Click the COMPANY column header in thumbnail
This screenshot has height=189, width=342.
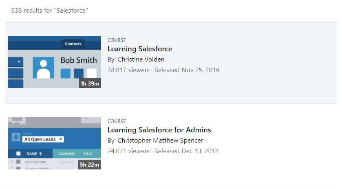point(66,154)
